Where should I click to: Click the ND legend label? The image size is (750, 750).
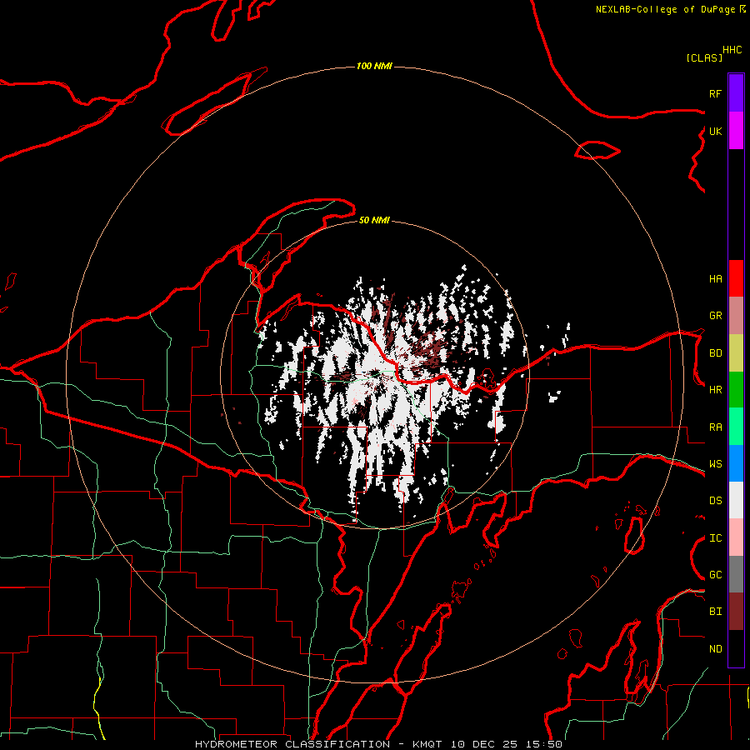715,649
